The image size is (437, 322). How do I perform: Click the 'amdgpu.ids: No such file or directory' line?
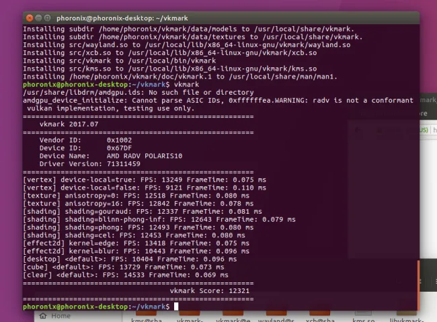[138, 92]
